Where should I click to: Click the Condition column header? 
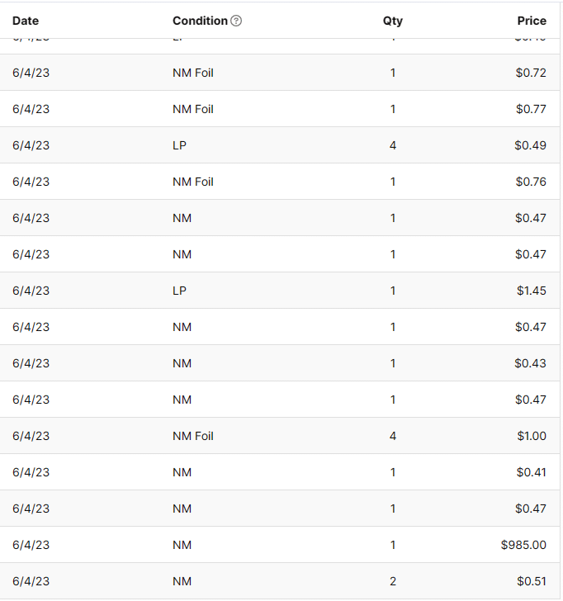[200, 21]
